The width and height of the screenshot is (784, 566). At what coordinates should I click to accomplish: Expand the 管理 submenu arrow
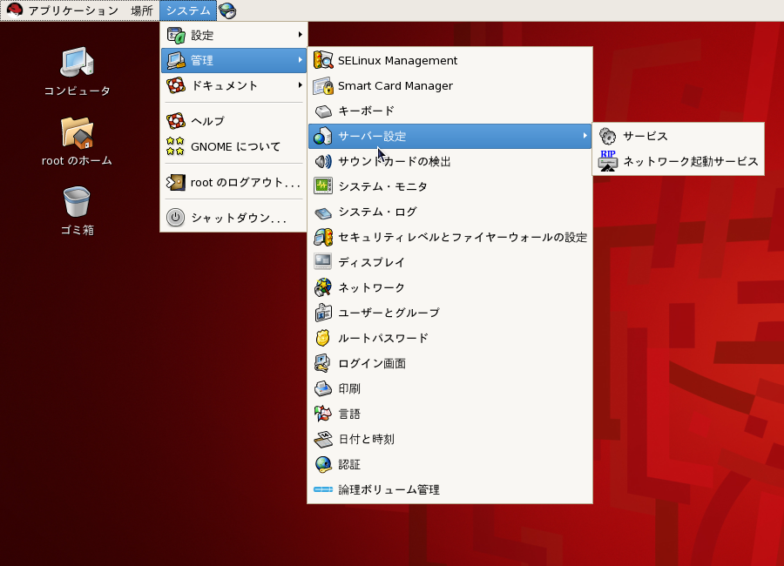pyautogui.click(x=300, y=60)
